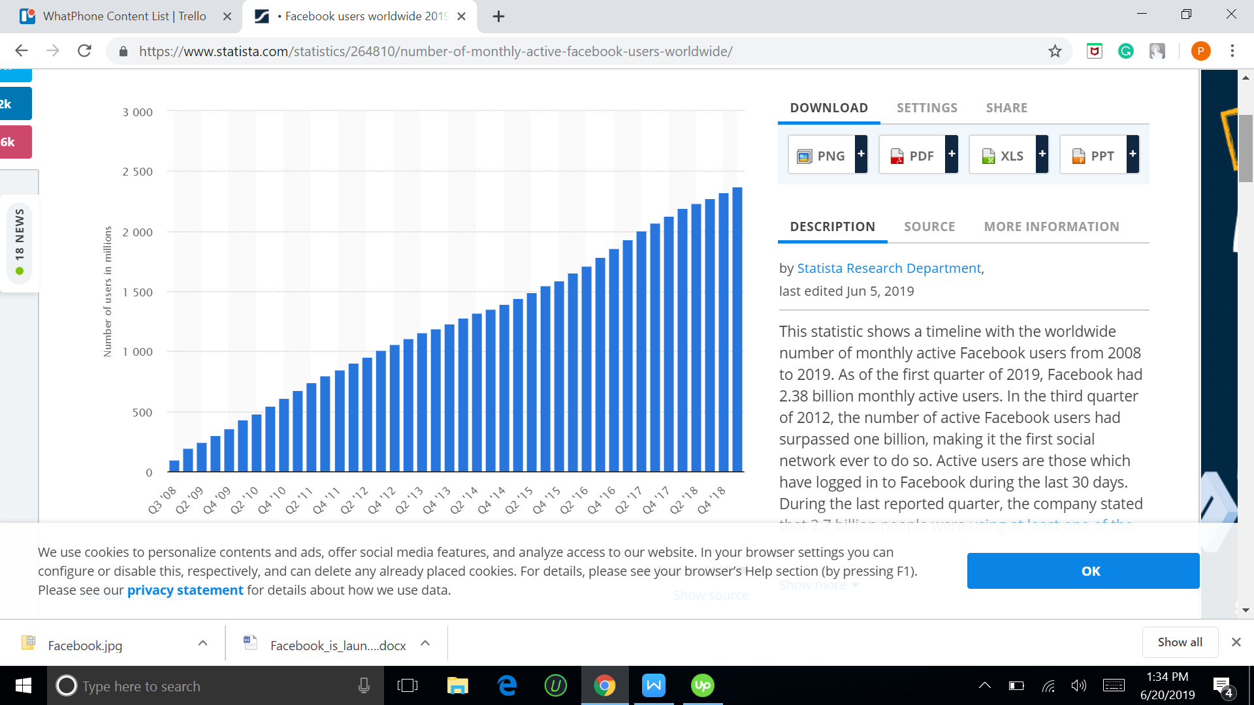The width and height of the screenshot is (1254, 705).
Task: Open a new browser tab
Action: (x=498, y=16)
